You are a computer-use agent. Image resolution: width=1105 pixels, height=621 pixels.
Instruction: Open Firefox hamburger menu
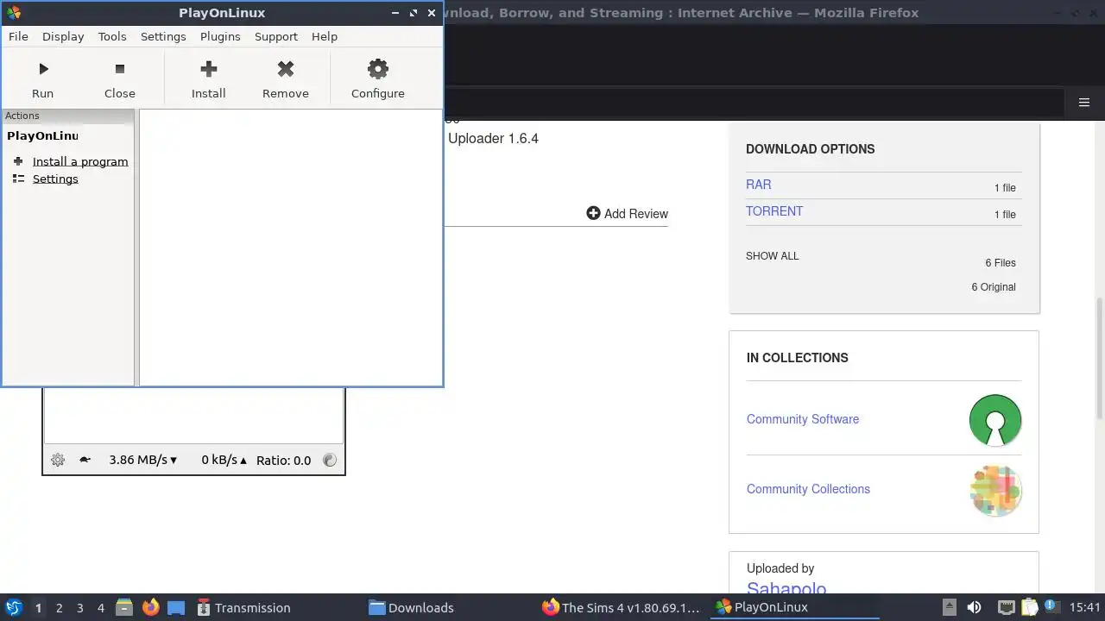1084,103
